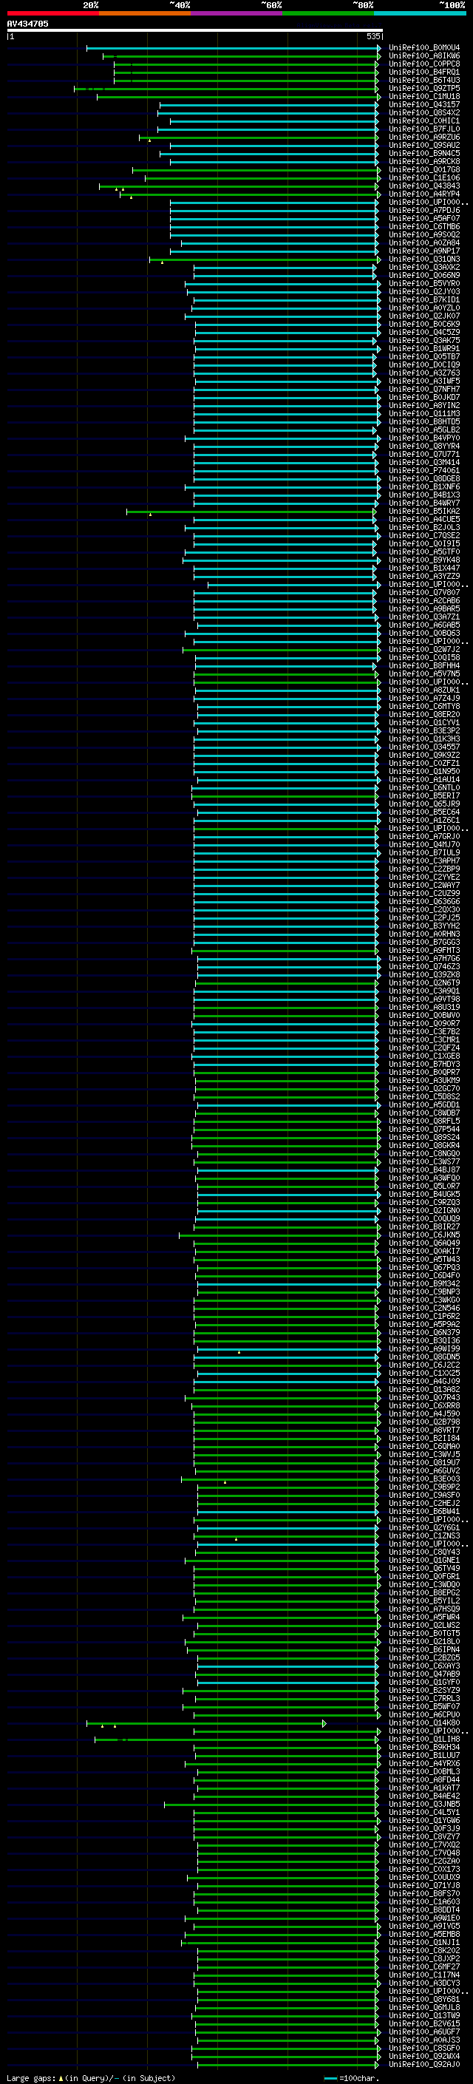Viewport: 473px width, 2084px height.
Task: Select the UniRef100_A5GDD1 label
Action: click(x=423, y=1104)
